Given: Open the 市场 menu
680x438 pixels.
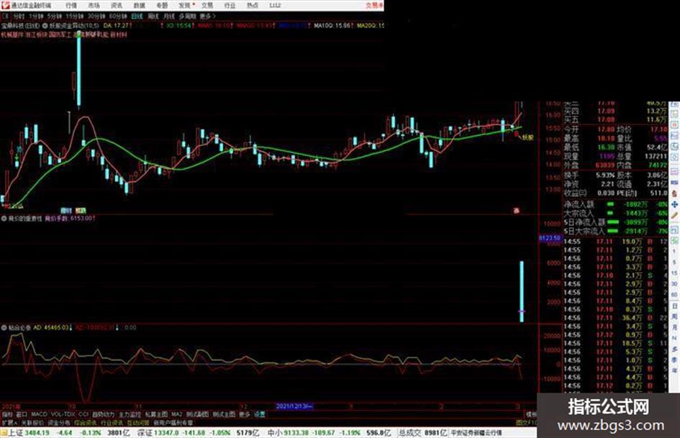Looking at the screenshot, I should pos(94,5).
